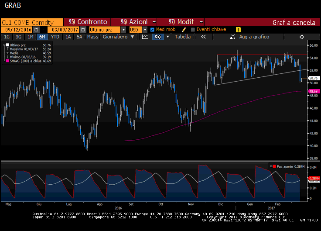Viewport: 321px width, 231px height.
Task: Collapse the Ultimo prz legend tree
Action: pos(4,45)
